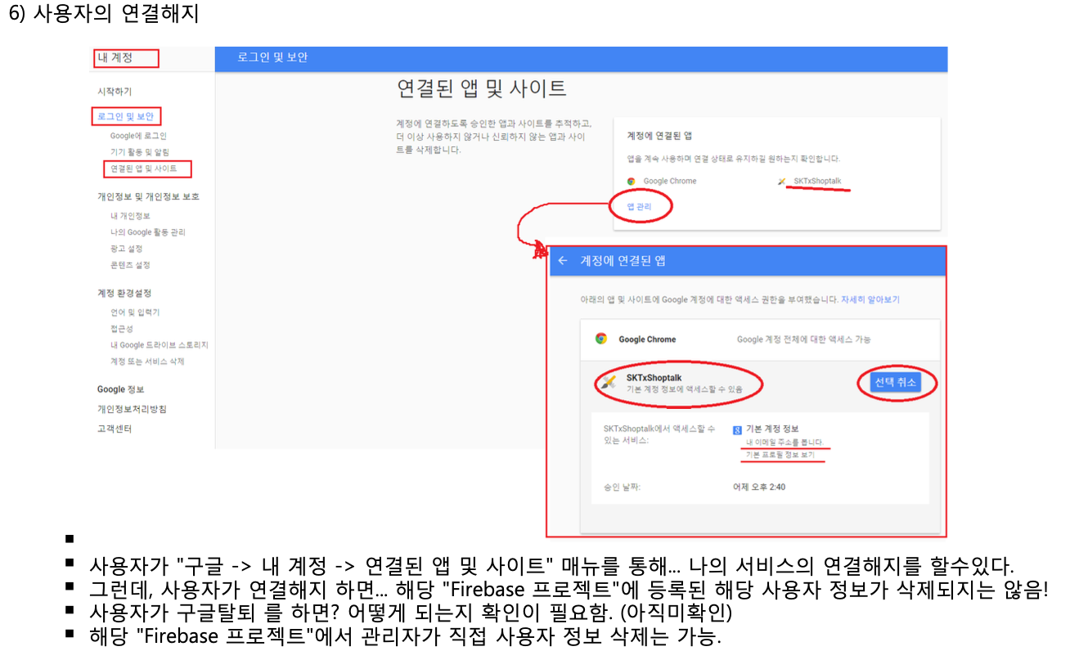Image resolution: width=1070 pixels, height=669 pixels.
Task: Click the 계정에 연결된 앱 blue panel title
Action: (x=623, y=261)
